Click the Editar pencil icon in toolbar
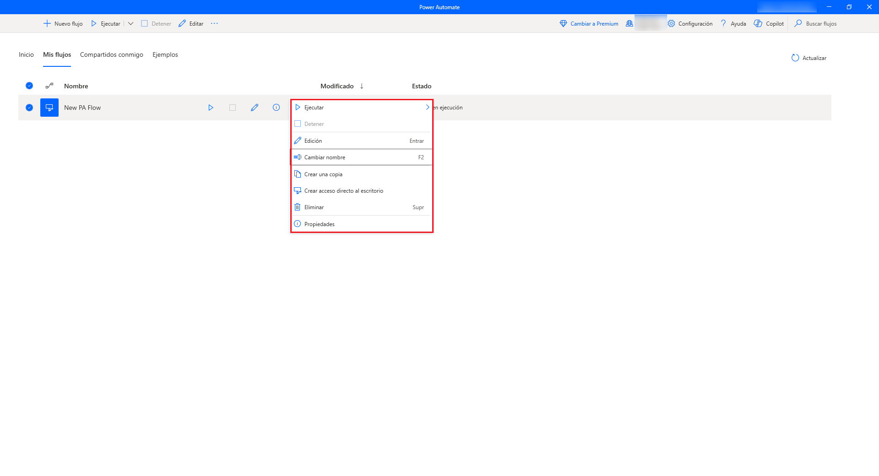The height and width of the screenshot is (476, 879). pyautogui.click(x=182, y=23)
